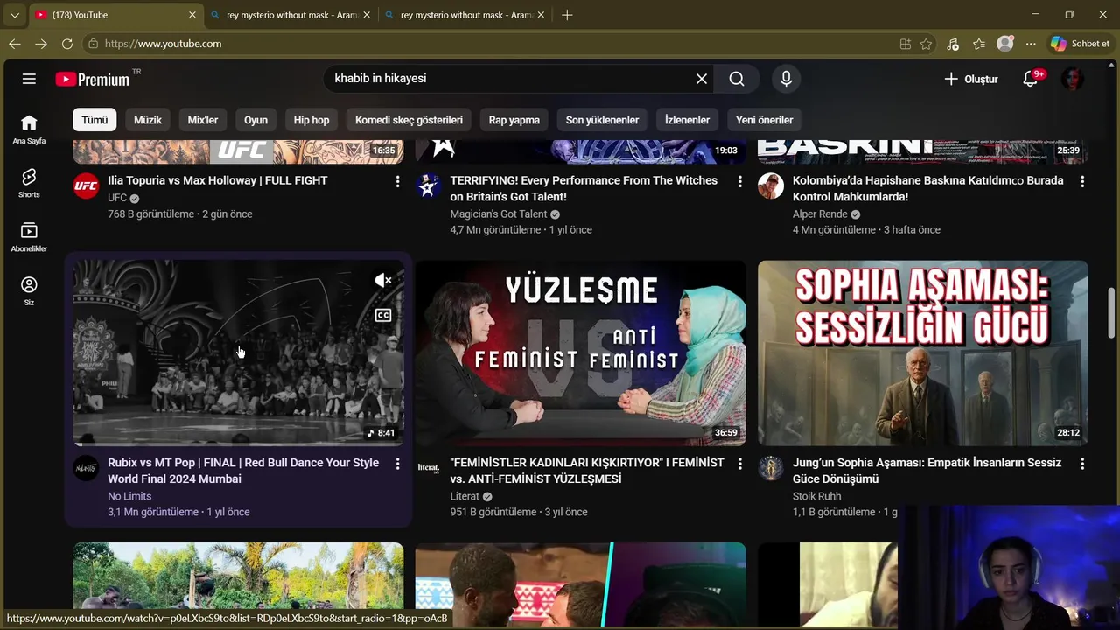This screenshot has width=1120, height=630.
Task: Open the browser three-dot settings menu
Action: pyautogui.click(x=1031, y=44)
